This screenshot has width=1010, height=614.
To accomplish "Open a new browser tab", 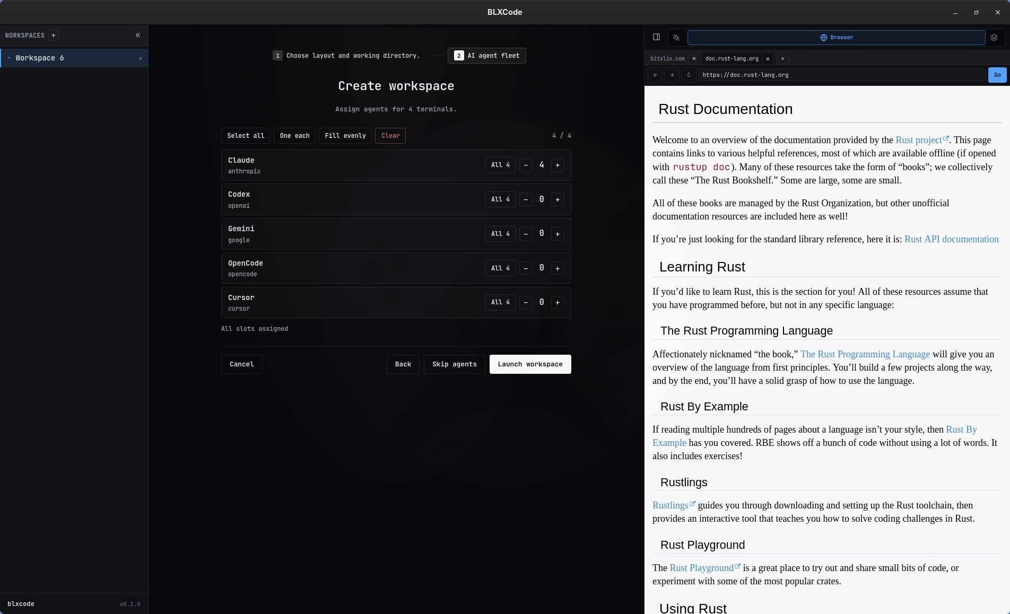I will pos(782,59).
